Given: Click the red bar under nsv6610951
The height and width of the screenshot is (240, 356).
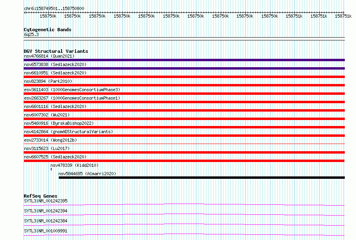Looking at the screenshot, I should tap(184, 77).
